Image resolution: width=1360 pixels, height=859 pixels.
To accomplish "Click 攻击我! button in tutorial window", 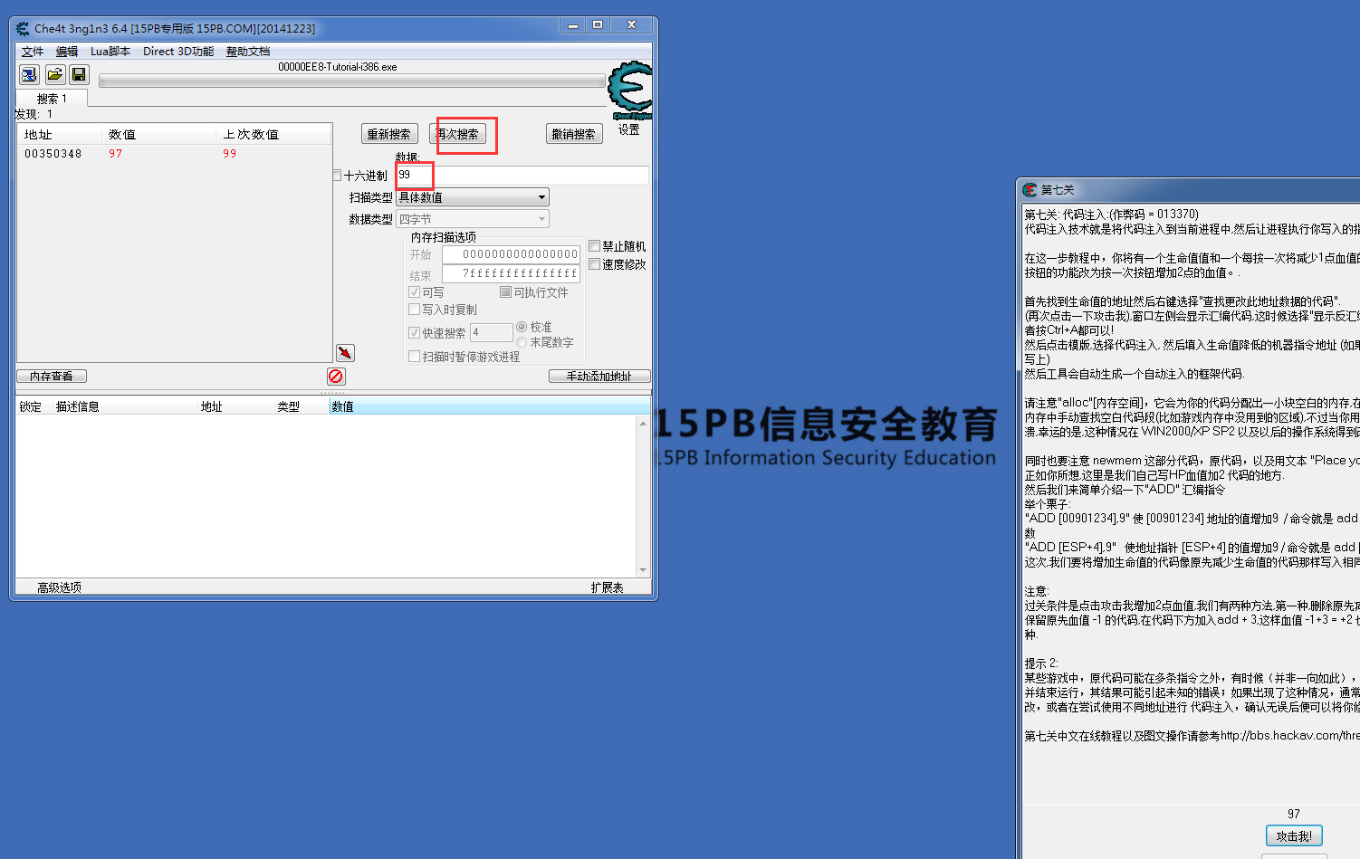I will 1294,836.
